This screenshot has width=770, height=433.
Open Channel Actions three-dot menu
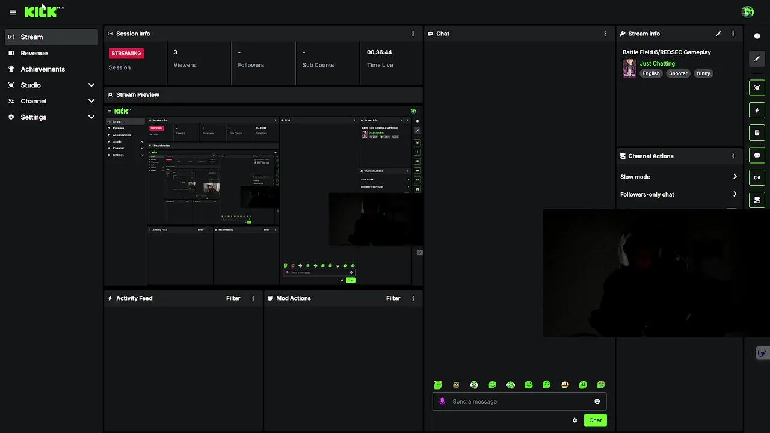733,156
